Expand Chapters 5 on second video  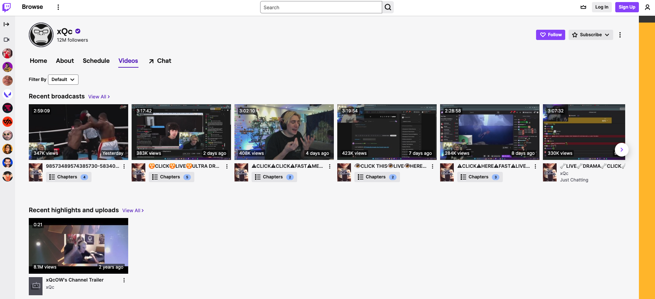click(x=171, y=177)
